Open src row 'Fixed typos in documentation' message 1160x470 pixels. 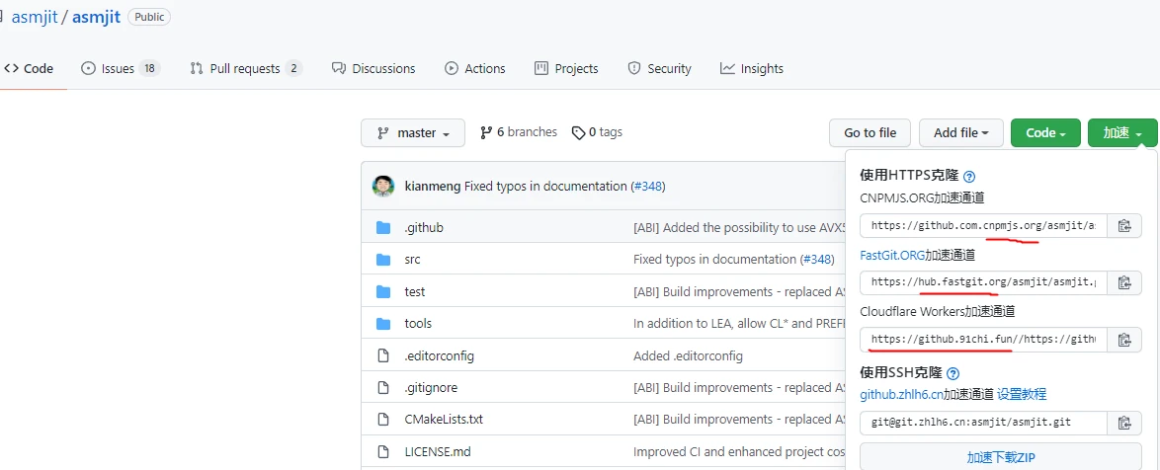point(715,260)
